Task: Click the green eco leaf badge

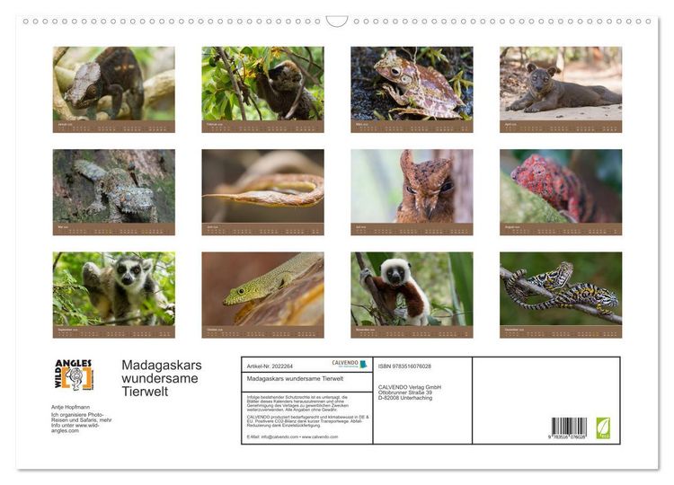Action: 603,428
